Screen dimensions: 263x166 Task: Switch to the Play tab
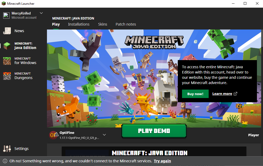point(56,24)
